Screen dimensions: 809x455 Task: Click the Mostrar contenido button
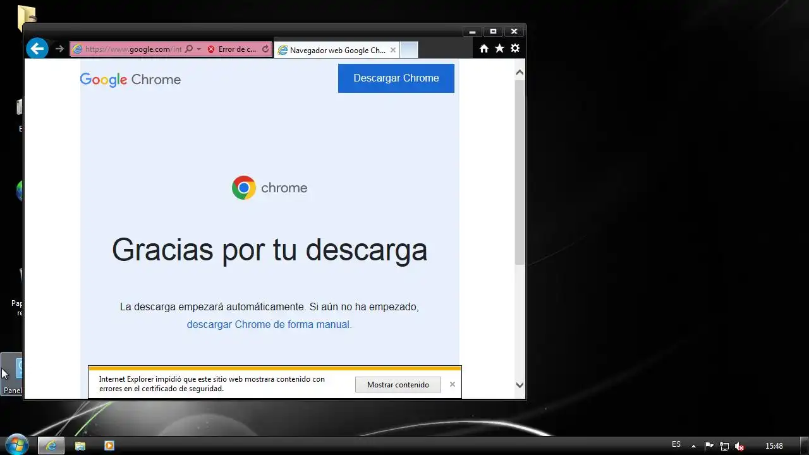(398, 384)
